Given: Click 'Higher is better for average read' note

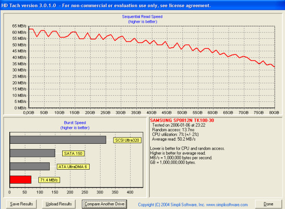Looking at the screenshot, I should (178, 153).
